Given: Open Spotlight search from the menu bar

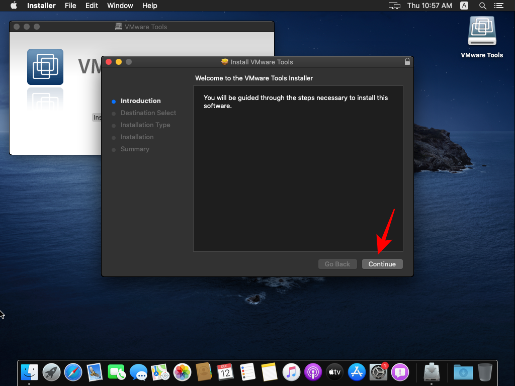Looking at the screenshot, I should [x=482, y=6].
